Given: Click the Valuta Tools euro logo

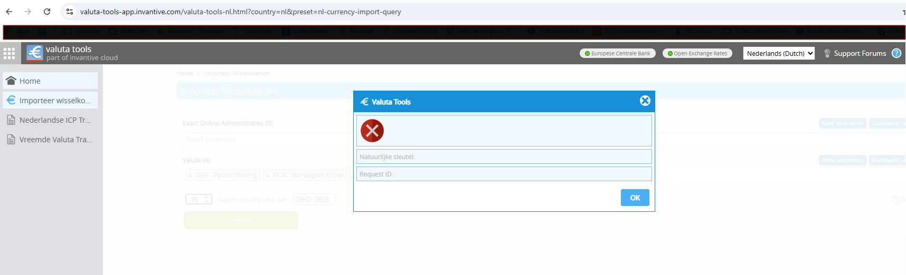Looking at the screenshot, I should click(x=35, y=53).
